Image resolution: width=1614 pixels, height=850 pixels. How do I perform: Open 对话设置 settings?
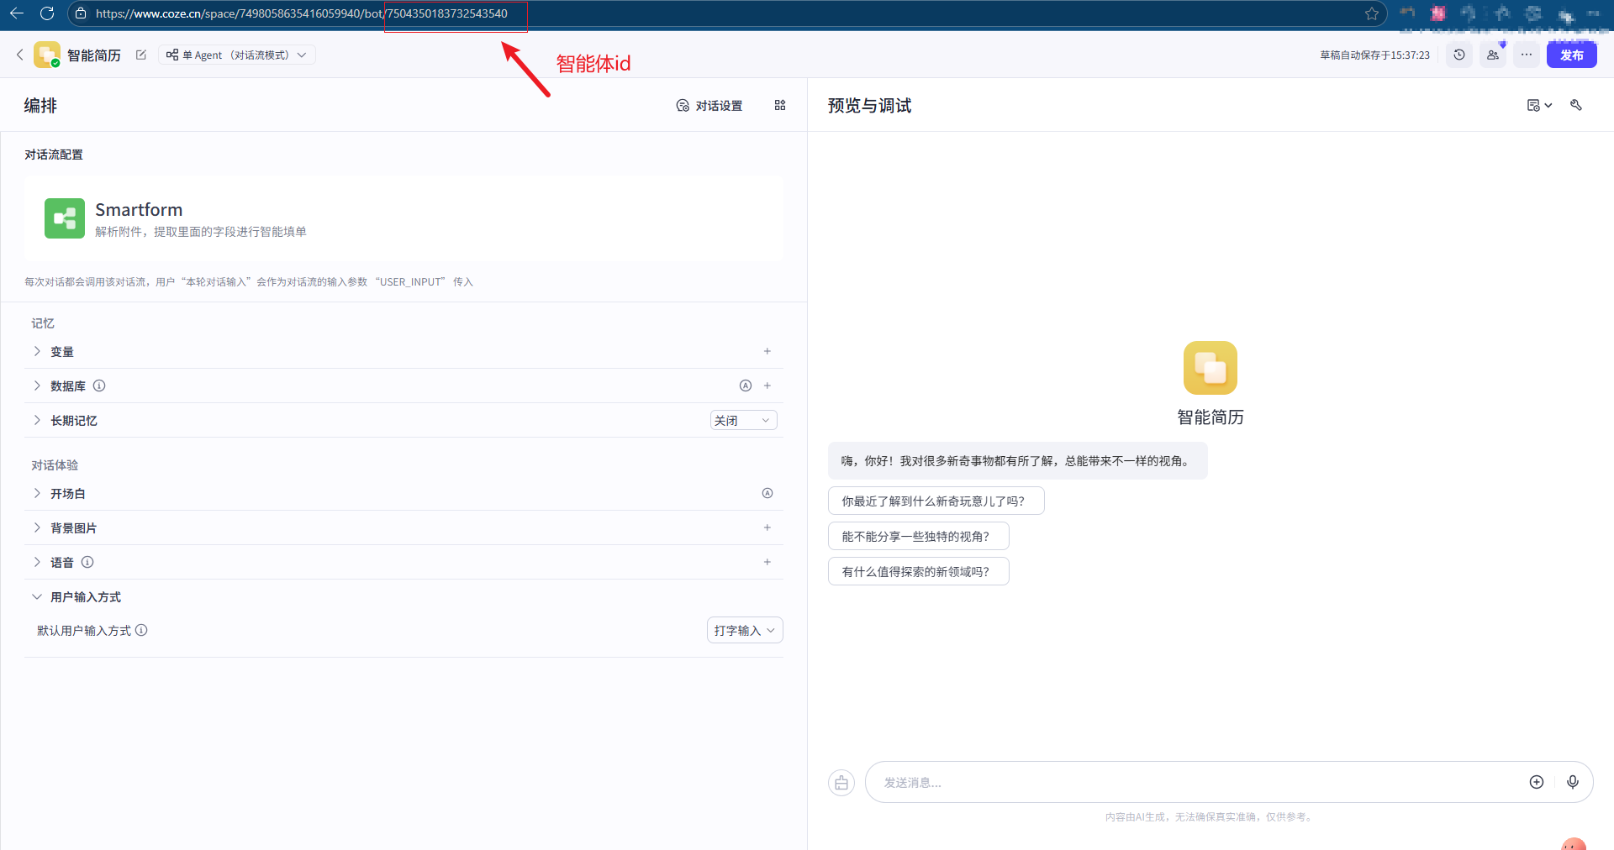[709, 105]
